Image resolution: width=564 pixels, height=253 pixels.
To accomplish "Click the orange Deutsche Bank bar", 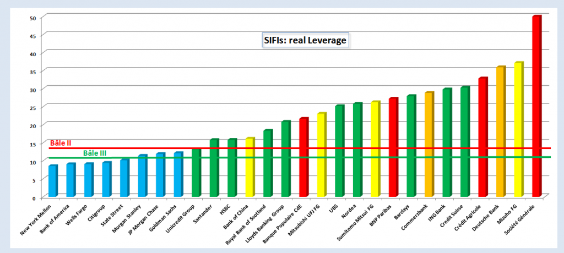I will point(501,131).
